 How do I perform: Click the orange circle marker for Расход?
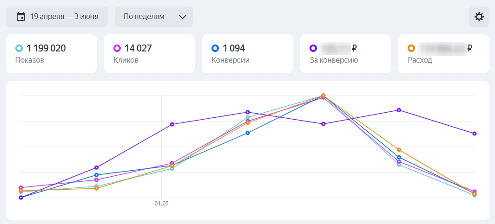click(x=411, y=48)
